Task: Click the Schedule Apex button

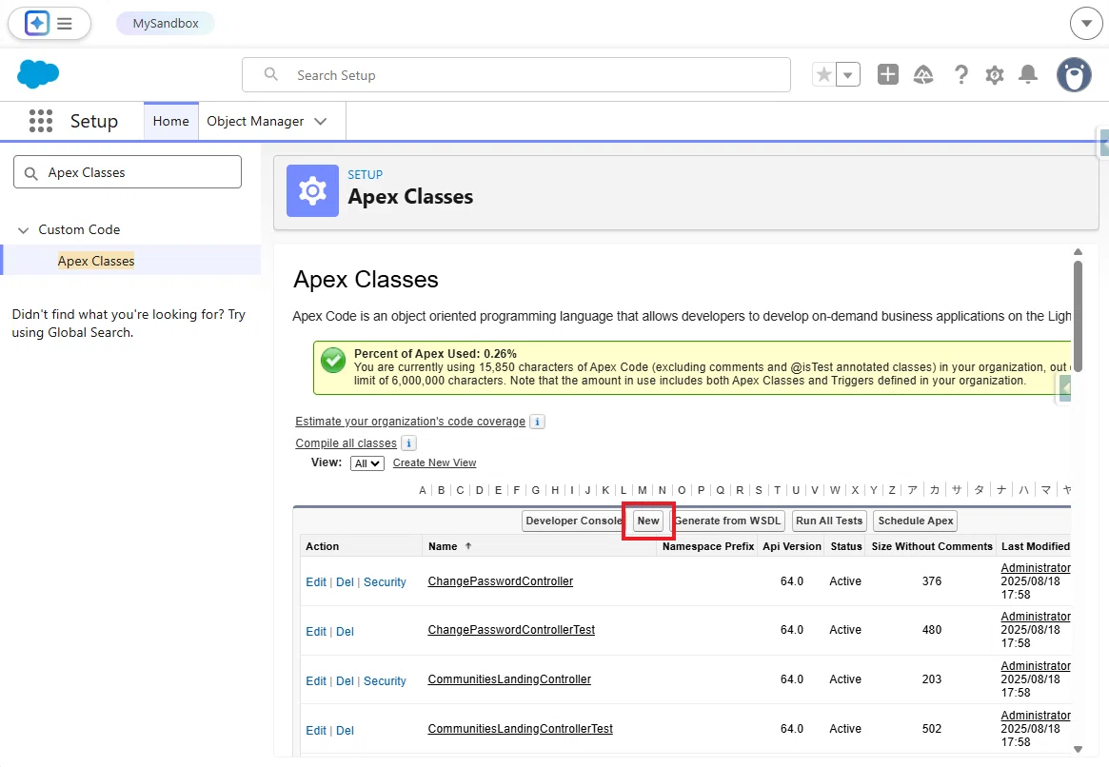Action: (x=915, y=521)
